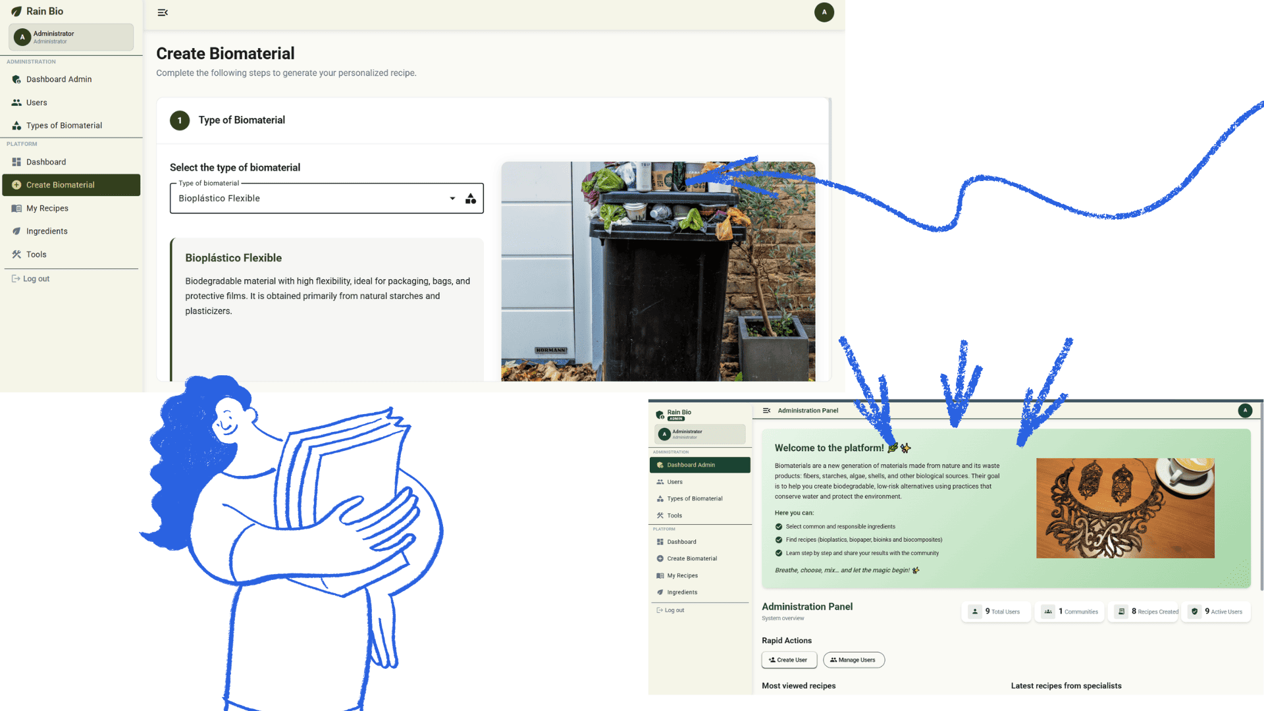The image size is (1264, 711).
Task: Click the Users people icon
Action: [x=16, y=103]
